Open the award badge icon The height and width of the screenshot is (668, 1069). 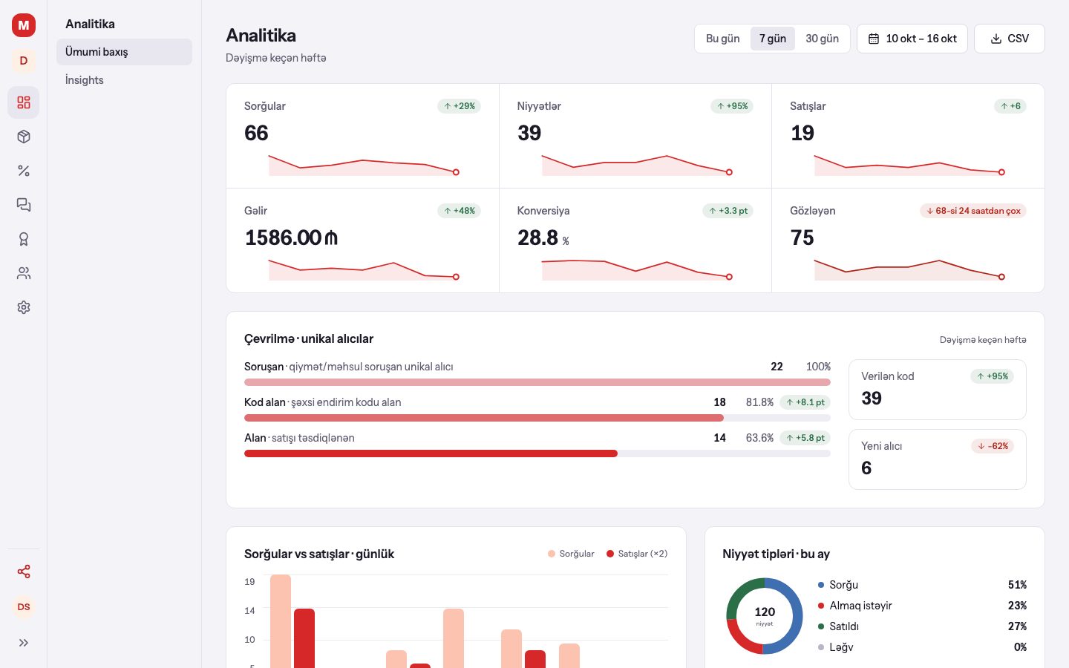(x=24, y=239)
